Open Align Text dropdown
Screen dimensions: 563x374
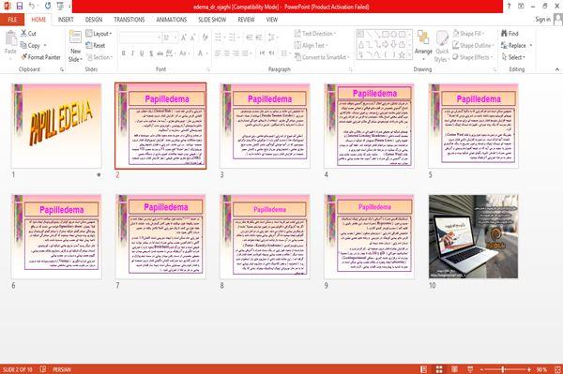point(311,46)
